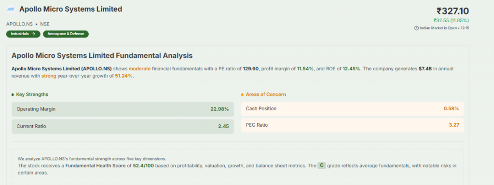Click the ₹32.55 (11.05%) price change
Image resolution: width=494 pixels, height=185 pixels.
(451, 20)
